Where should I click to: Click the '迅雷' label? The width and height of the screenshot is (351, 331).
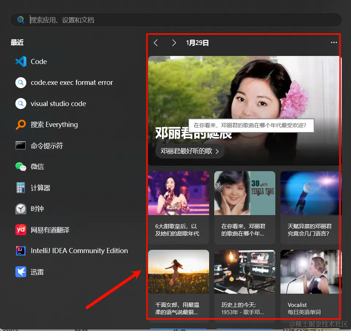coord(37,272)
